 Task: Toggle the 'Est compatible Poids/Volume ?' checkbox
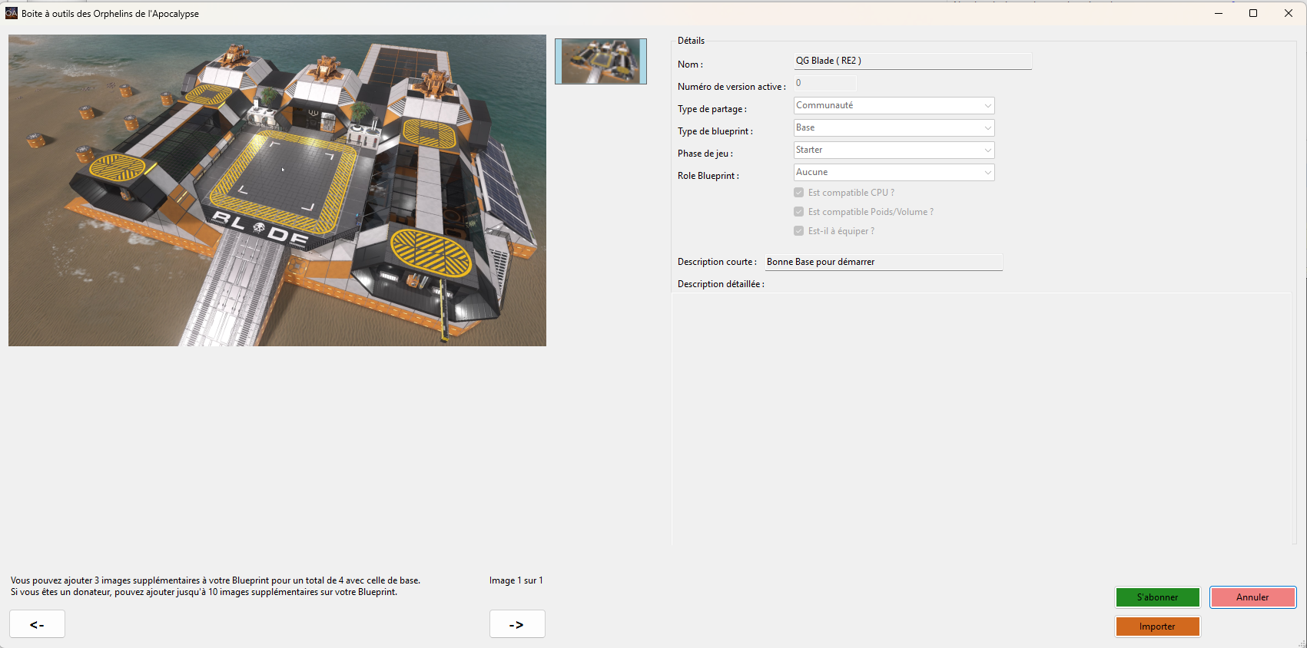799,212
